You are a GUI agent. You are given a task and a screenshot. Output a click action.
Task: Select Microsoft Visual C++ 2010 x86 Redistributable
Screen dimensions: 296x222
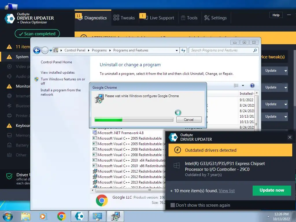point(129,166)
